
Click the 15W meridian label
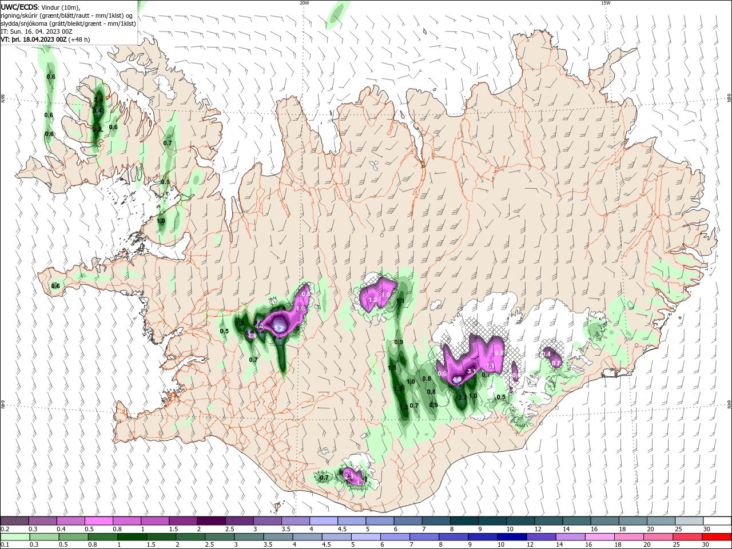tap(606, 3)
